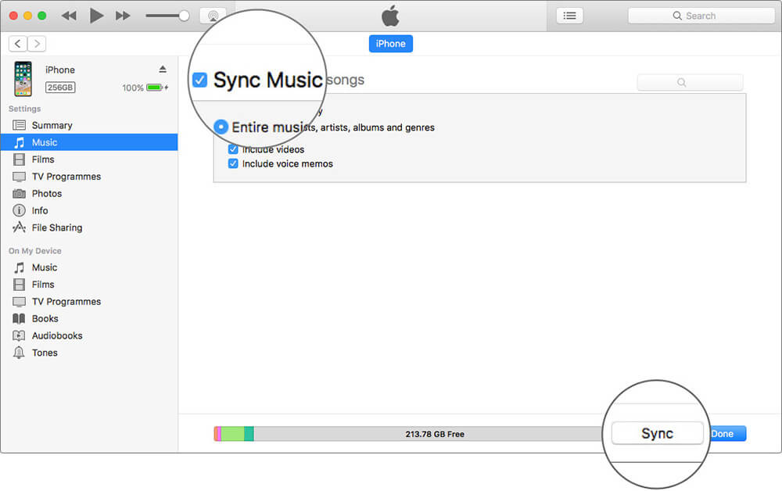Click the 256GB capacity badge

coord(60,88)
